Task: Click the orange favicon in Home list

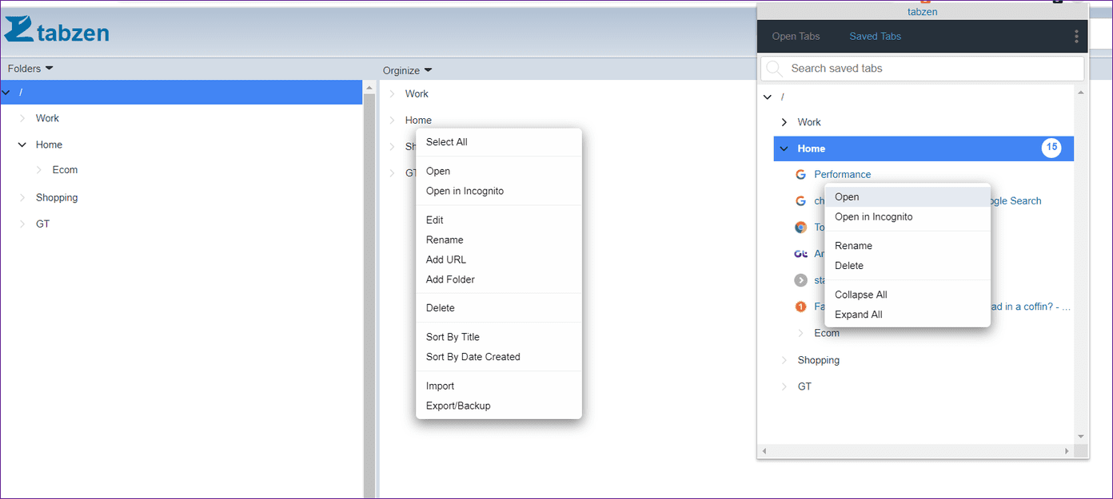Action: (800, 307)
